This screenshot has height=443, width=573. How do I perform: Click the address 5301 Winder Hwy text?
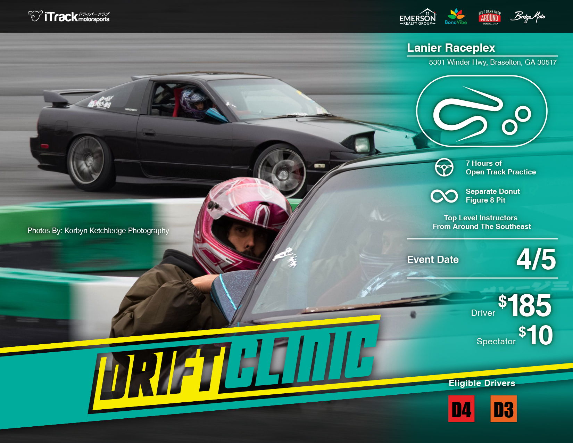[x=493, y=62]
